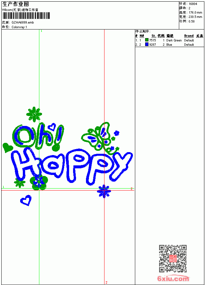Click the green snowflake above Oh!
Screen dimensions: 205x285
[x=34, y=114]
